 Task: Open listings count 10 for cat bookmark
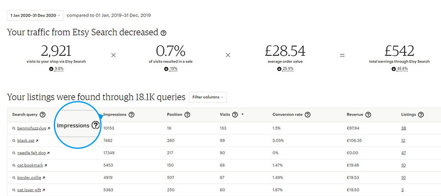(403, 165)
